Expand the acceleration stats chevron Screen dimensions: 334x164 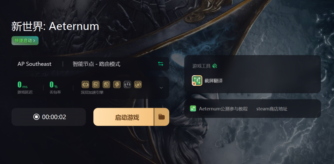click(161, 88)
